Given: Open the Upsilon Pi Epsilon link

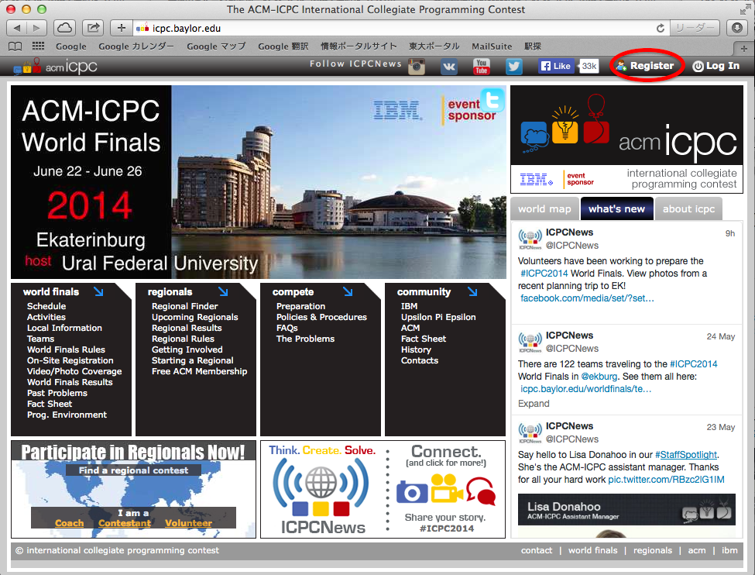Looking at the screenshot, I should pyautogui.click(x=438, y=317).
